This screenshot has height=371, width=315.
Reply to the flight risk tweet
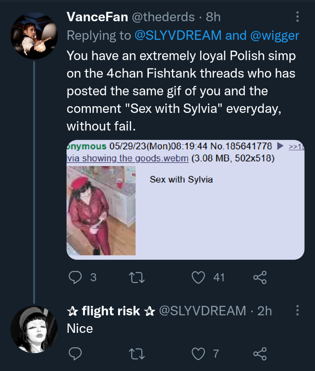(75, 353)
